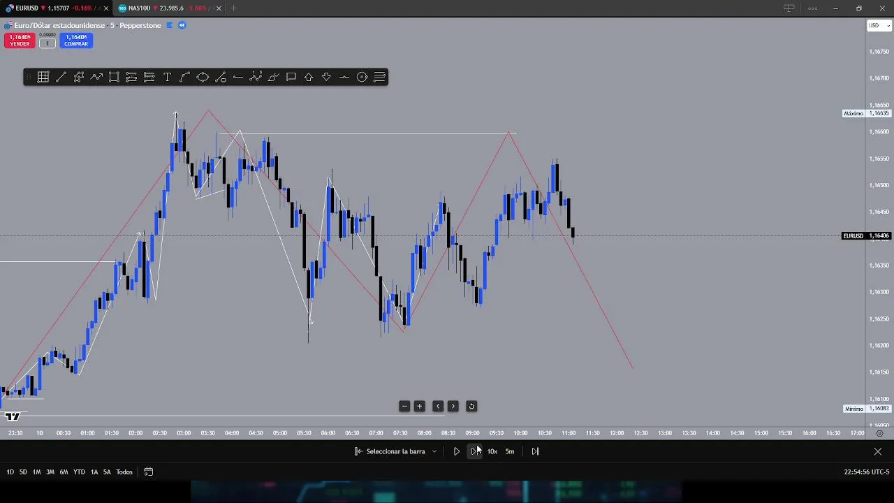Click the blue flag icon next to Pepperstone
This screenshot has width=894, height=503.
coord(169,25)
